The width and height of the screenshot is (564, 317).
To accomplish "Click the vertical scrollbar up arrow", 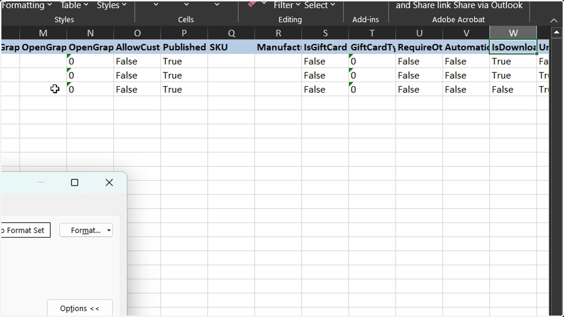I will coord(556,32).
